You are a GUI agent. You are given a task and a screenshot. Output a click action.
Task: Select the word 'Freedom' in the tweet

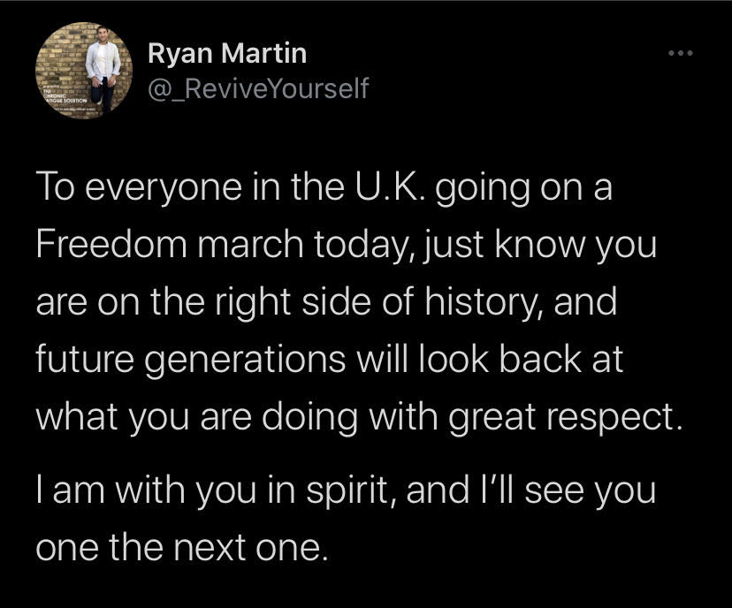click(x=111, y=244)
